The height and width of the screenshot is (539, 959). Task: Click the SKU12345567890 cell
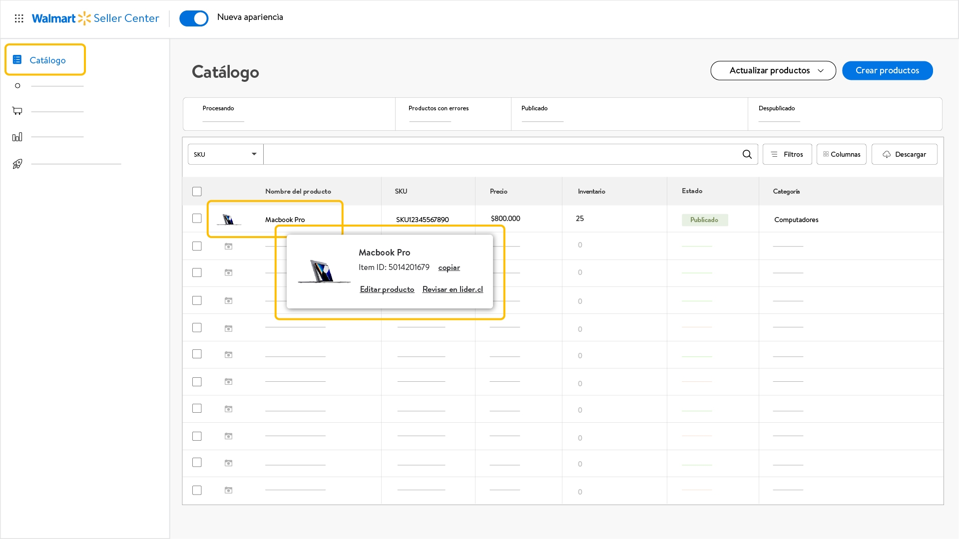pyautogui.click(x=423, y=220)
